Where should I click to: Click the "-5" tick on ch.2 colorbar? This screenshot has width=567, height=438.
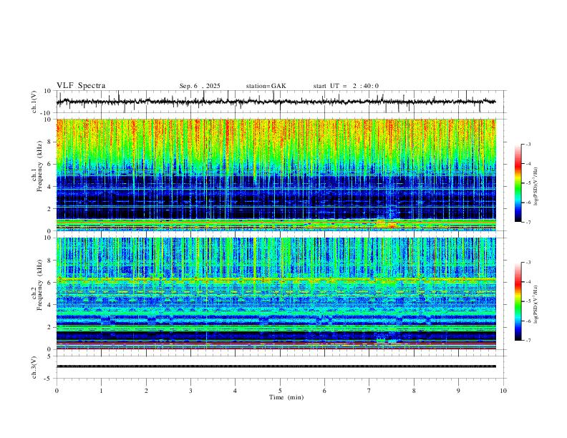point(528,301)
